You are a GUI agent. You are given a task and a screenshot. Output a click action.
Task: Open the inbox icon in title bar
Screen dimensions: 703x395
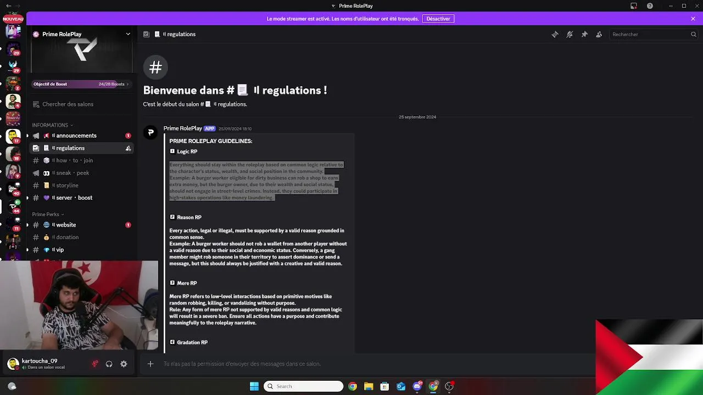[634, 6]
